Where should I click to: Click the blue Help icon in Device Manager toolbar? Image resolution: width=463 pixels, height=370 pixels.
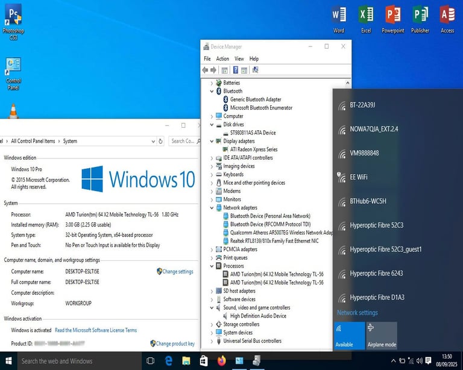(236, 70)
